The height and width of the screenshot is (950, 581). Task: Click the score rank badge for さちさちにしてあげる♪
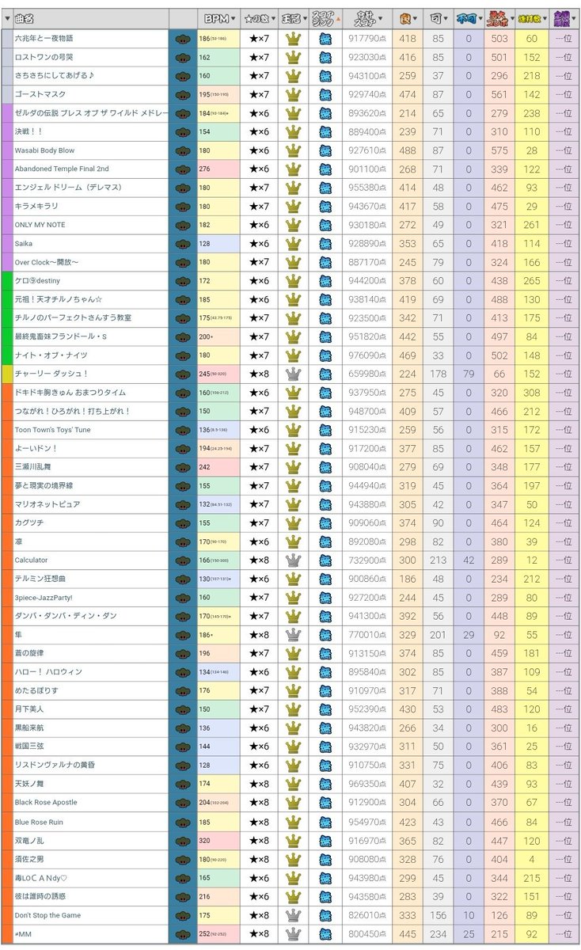[x=325, y=76]
